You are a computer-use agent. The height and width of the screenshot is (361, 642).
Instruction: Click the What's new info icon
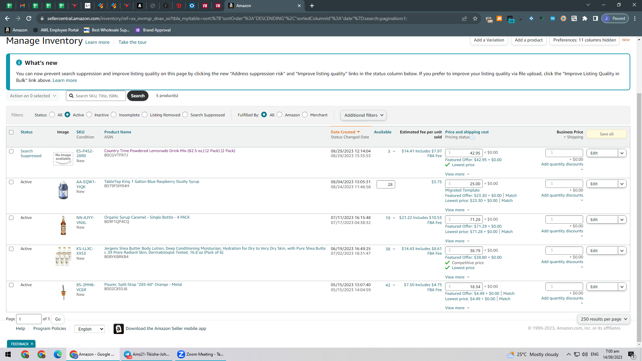pos(19,63)
